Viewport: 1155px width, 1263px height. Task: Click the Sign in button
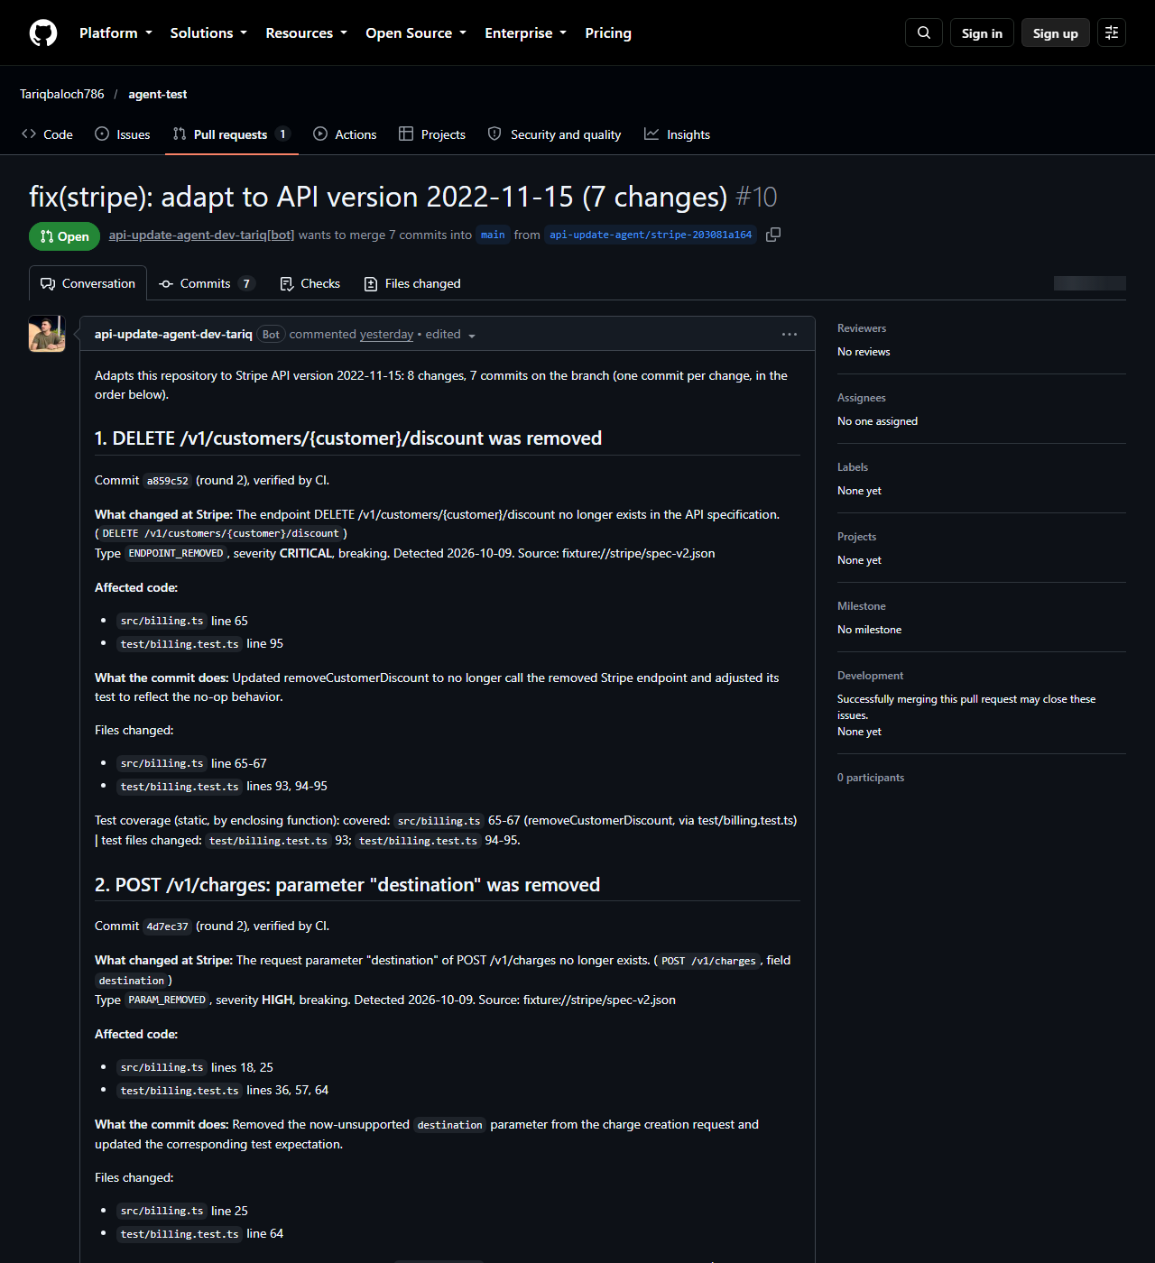[x=982, y=32]
